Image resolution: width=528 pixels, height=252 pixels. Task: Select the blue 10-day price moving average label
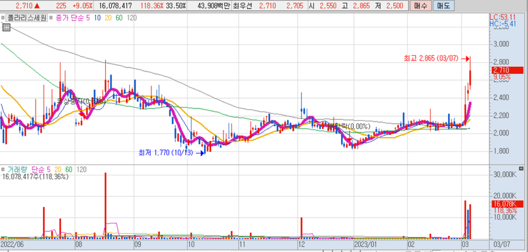pos(97,18)
